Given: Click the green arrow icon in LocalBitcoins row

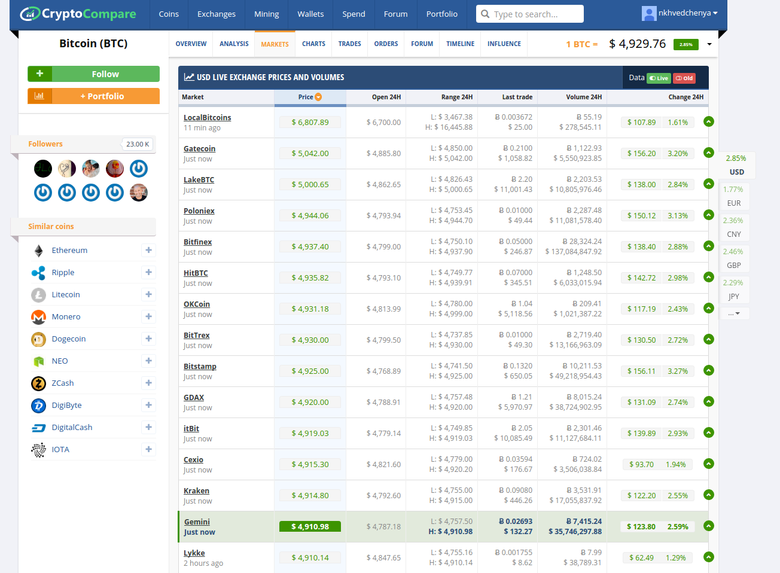Looking at the screenshot, I should tap(709, 121).
